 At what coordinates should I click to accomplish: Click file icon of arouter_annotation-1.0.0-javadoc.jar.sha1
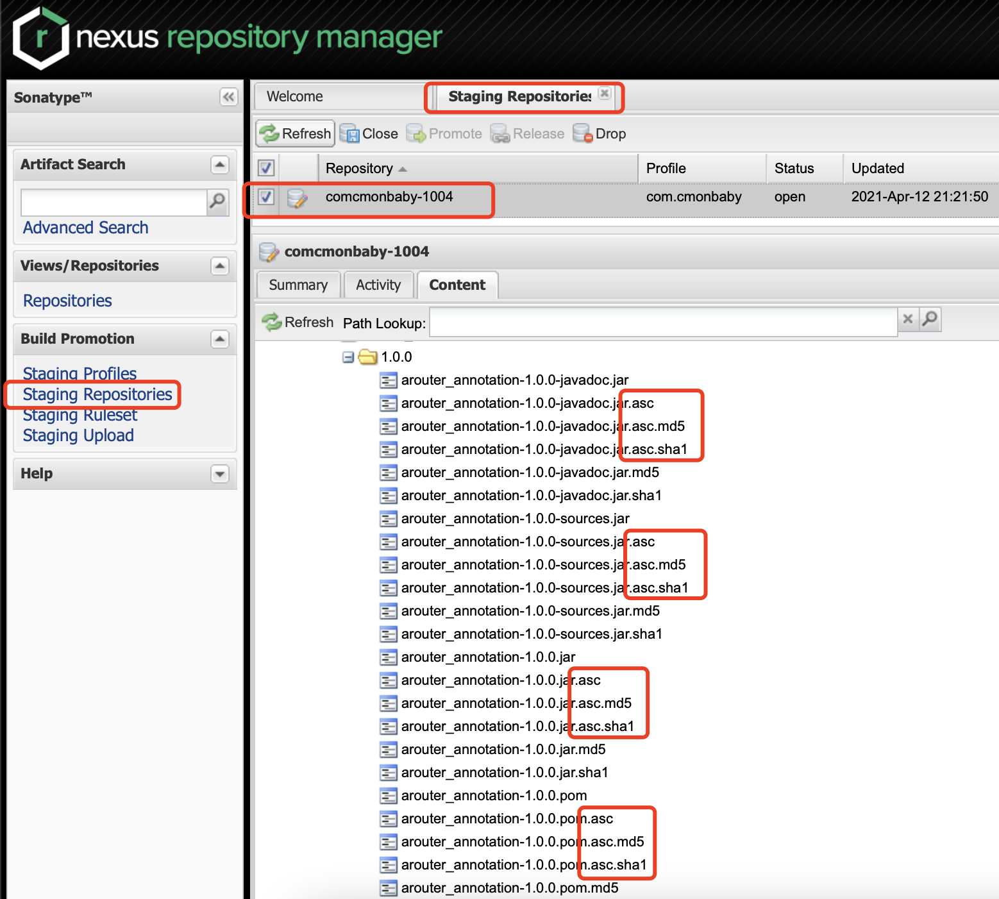click(388, 496)
